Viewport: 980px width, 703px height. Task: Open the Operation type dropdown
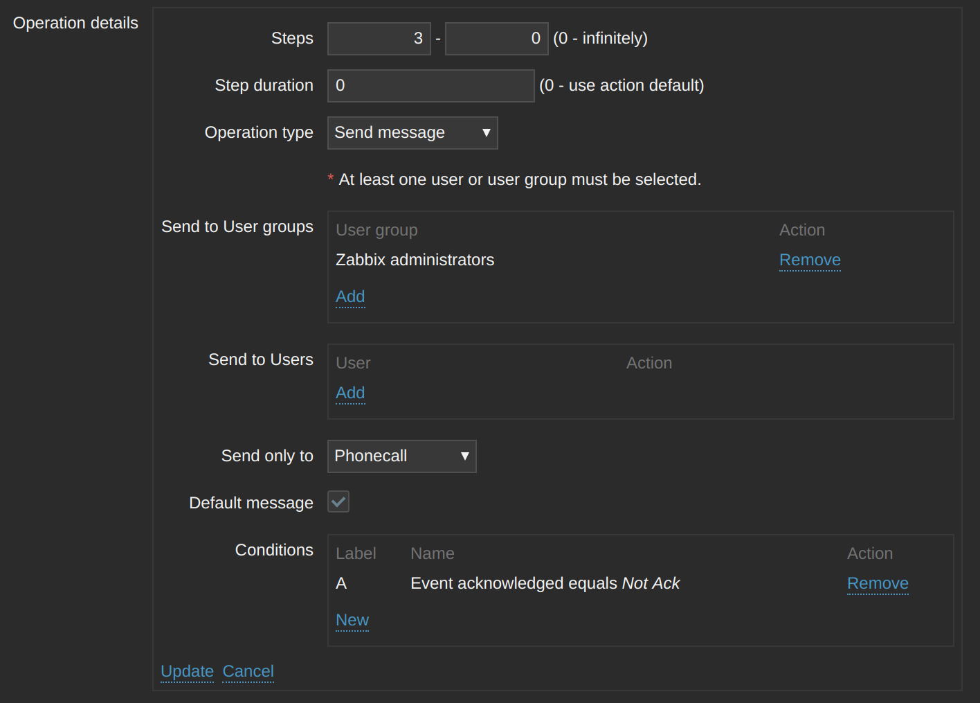[412, 133]
